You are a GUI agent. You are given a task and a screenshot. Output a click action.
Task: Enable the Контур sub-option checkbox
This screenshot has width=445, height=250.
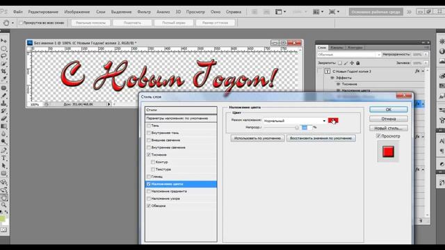point(153,162)
